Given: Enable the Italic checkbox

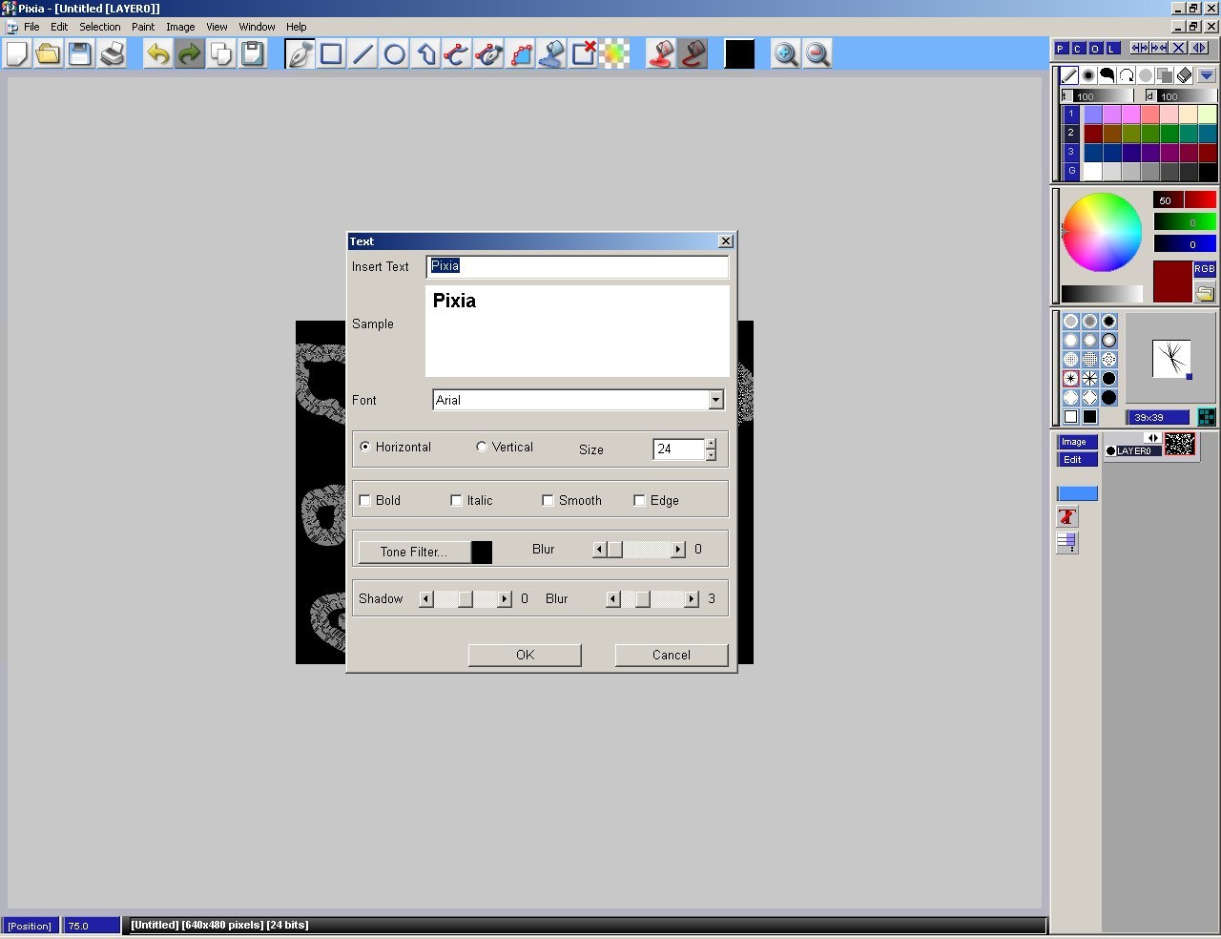Looking at the screenshot, I should click(x=456, y=500).
